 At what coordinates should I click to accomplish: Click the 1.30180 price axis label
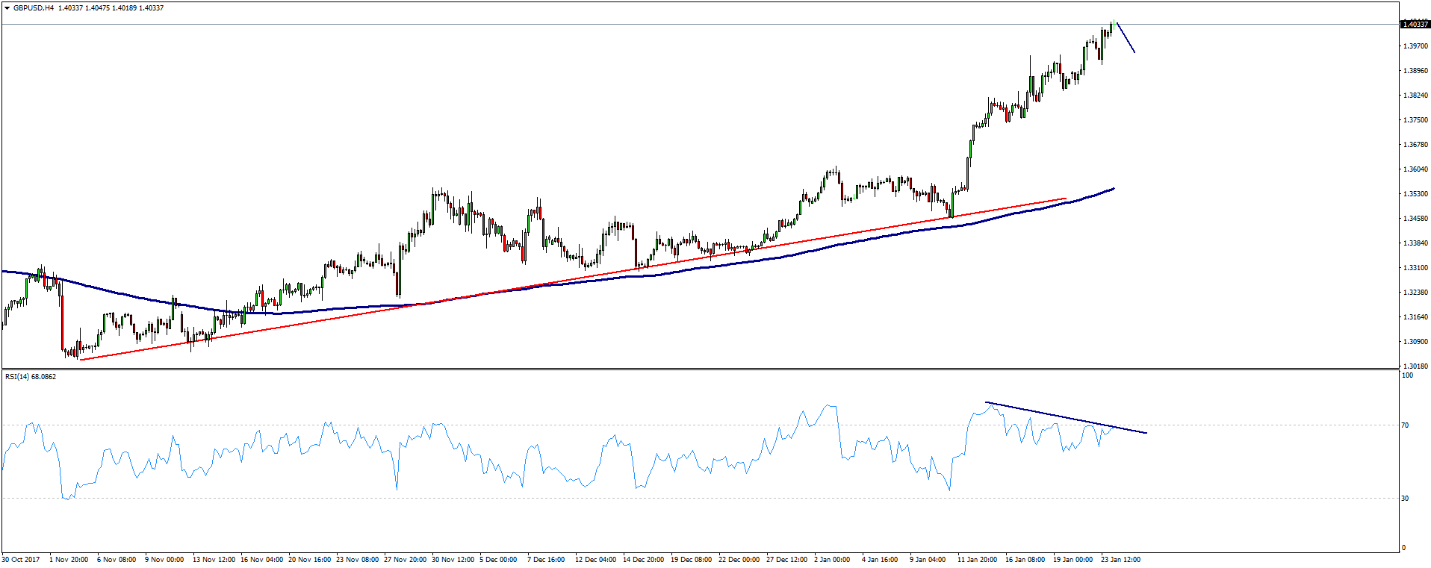tap(1416, 366)
